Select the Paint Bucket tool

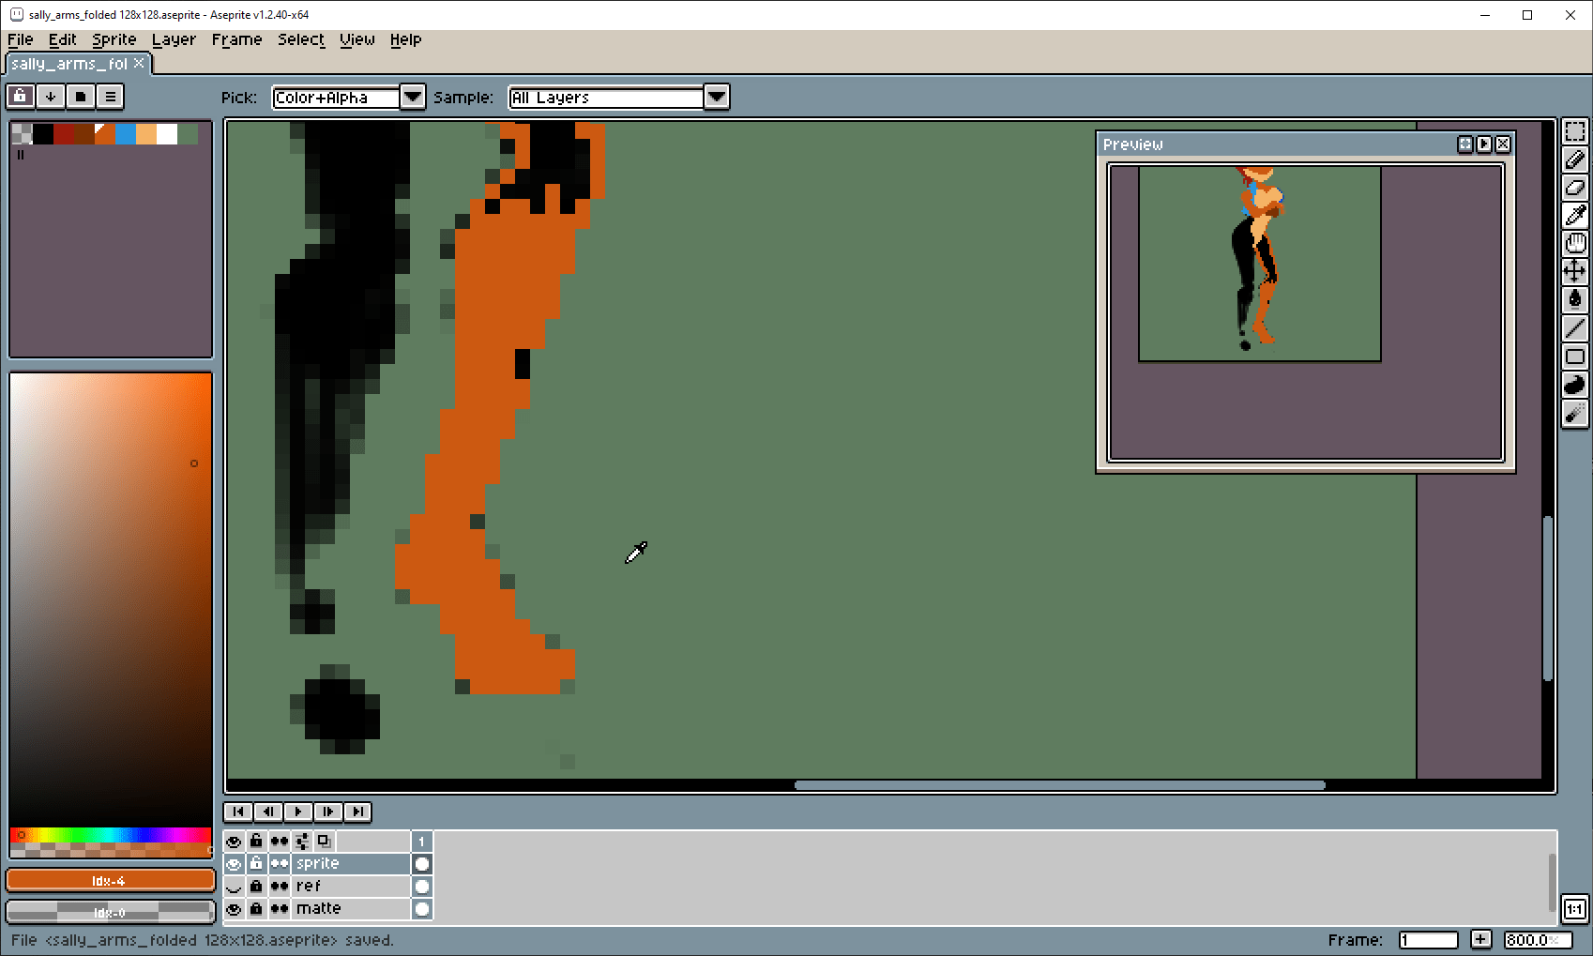1575,300
